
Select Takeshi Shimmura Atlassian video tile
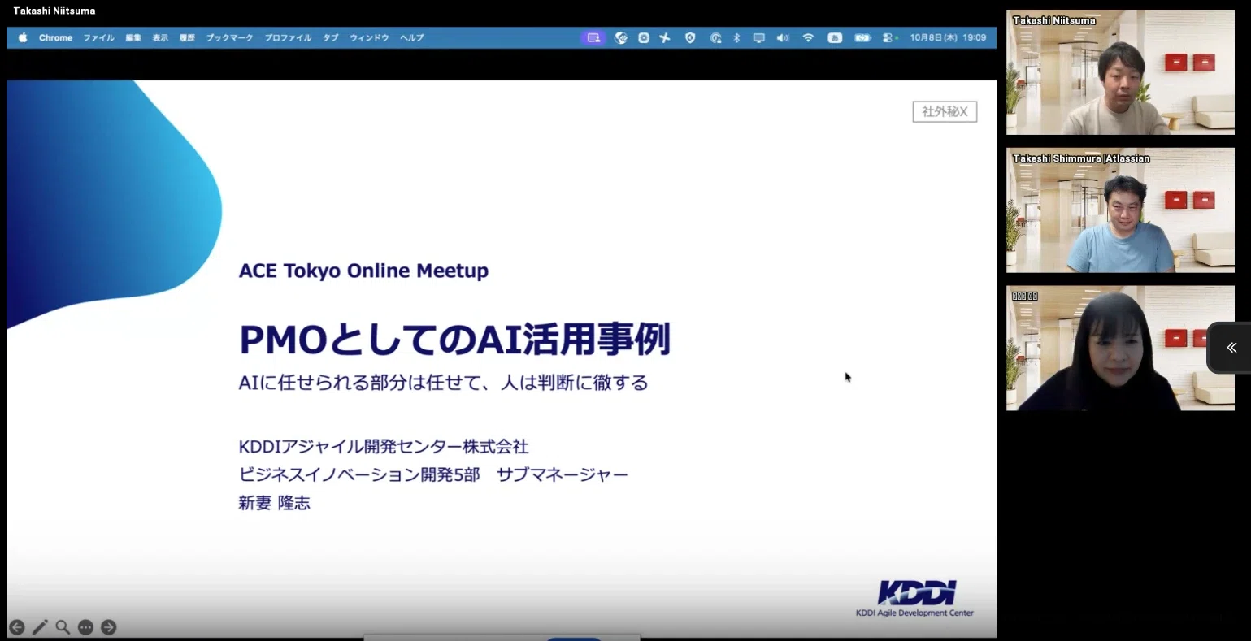pyautogui.click(x=1120, y=210)
